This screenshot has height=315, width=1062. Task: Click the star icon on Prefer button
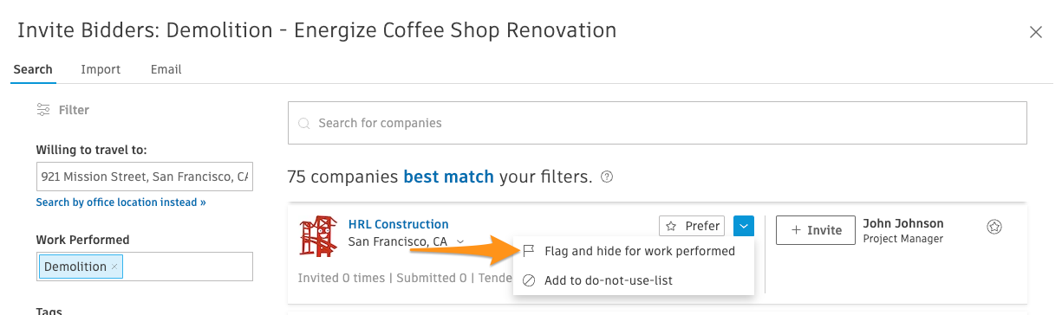672,226
